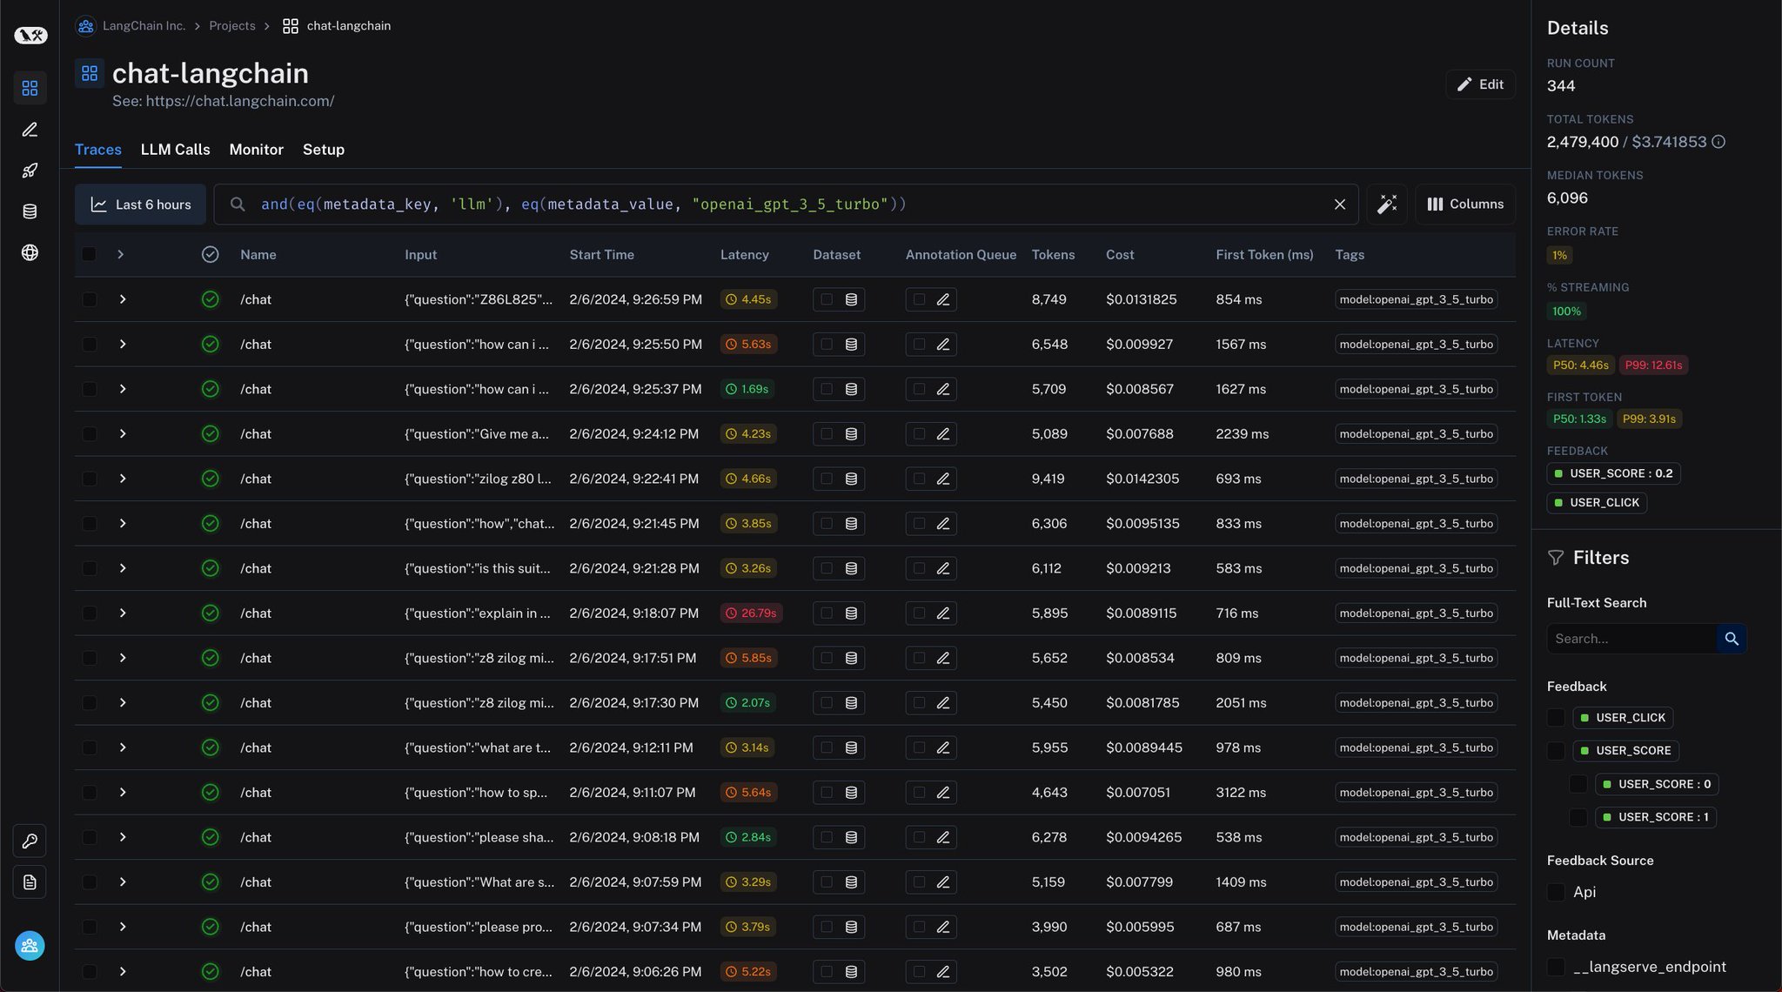This screenshot has width=1782, height=992.
Task: Click chat-langchain project icon beside title
Action: [x=90, y=73]
